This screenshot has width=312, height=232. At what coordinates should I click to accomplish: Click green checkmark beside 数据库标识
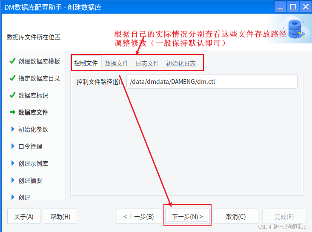point(12,95)
